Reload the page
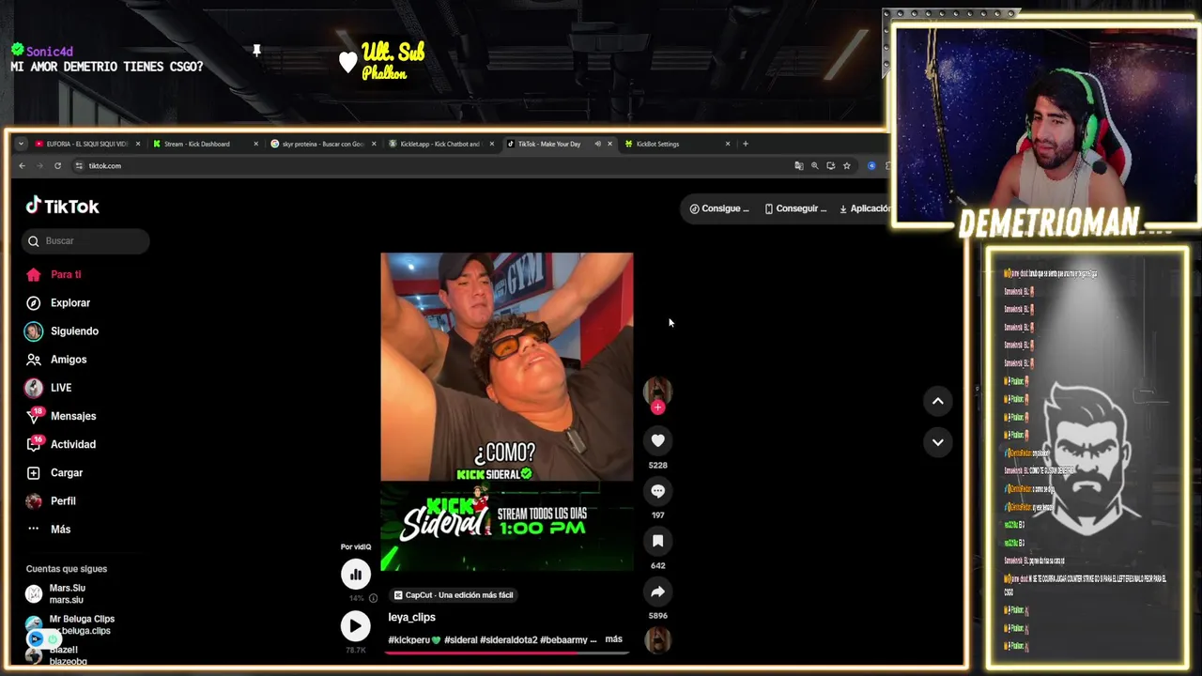Viewport: 1202px width, 676px height. 57,166
